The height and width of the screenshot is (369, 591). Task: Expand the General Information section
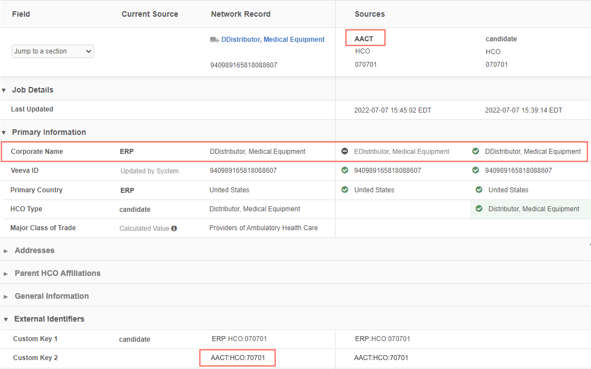click(6, 297)
